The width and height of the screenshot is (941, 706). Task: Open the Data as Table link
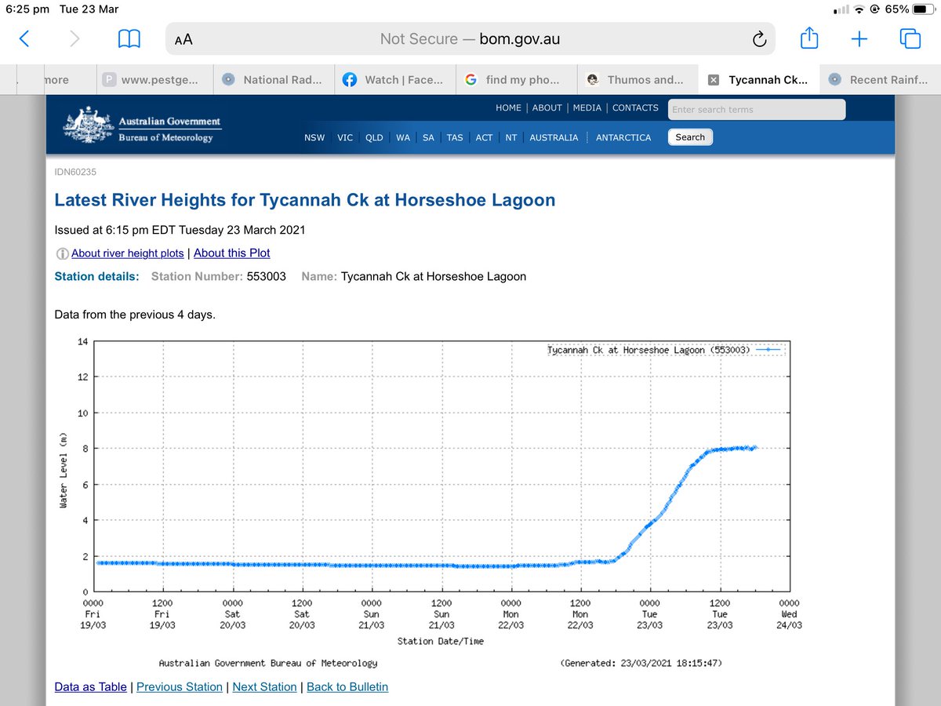point(90,687)
